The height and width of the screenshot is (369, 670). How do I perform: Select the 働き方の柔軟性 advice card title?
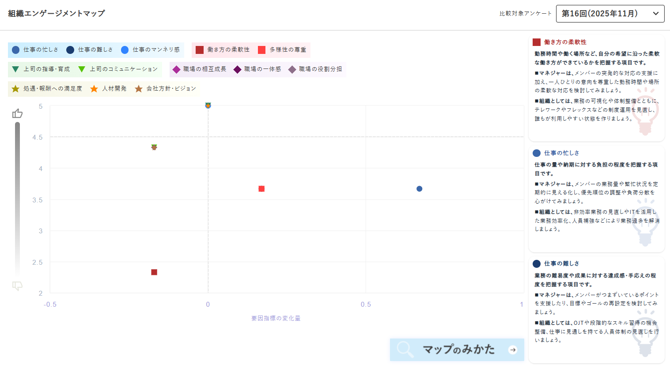tap(565, 42)
